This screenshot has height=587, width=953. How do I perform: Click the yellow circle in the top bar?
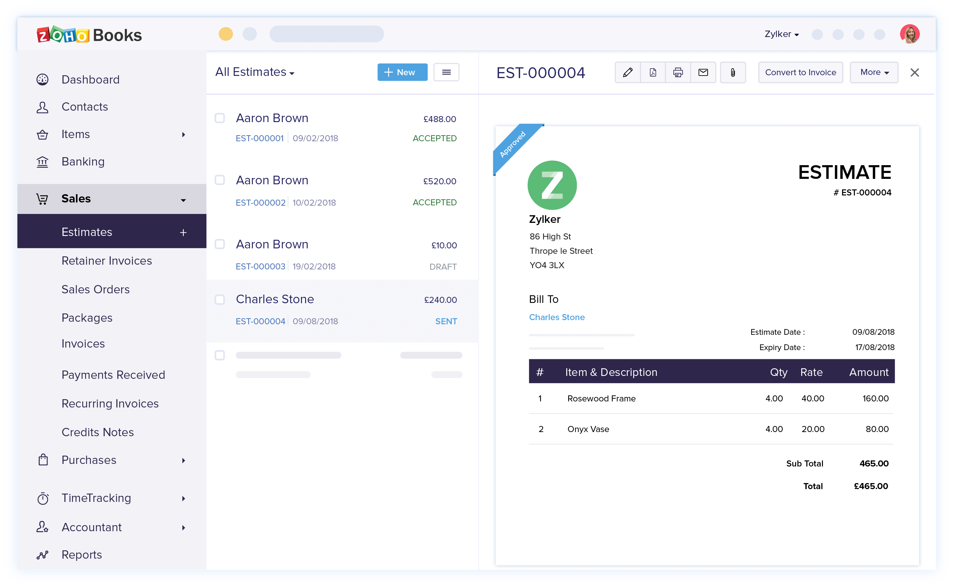tap(225, 34)
